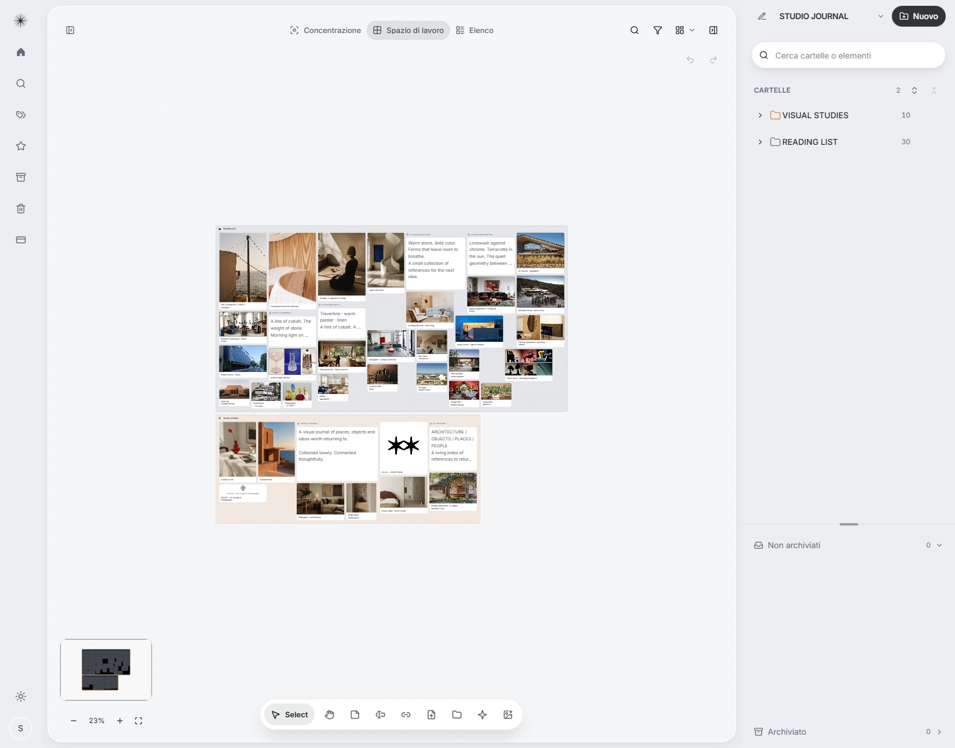Open favorites star in left sidebar
955x748 pixels.
click(21, 146)
